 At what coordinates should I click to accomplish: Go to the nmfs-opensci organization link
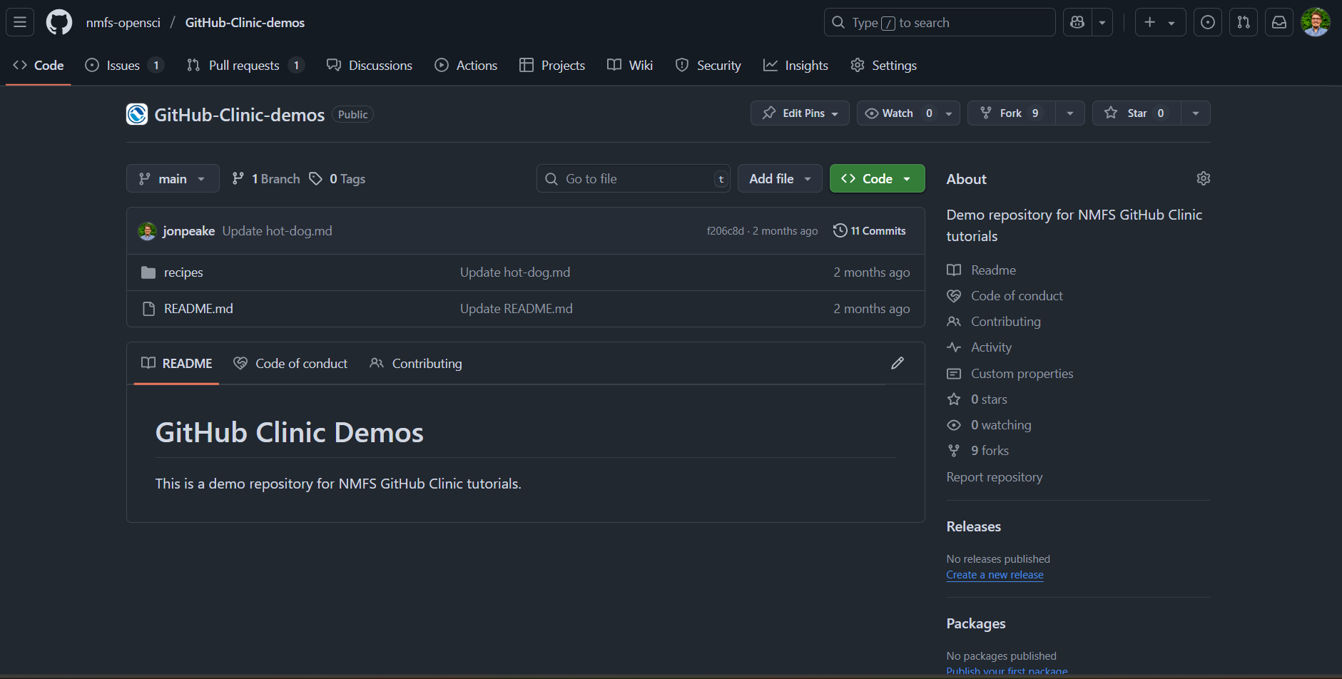tap(123, 22)
